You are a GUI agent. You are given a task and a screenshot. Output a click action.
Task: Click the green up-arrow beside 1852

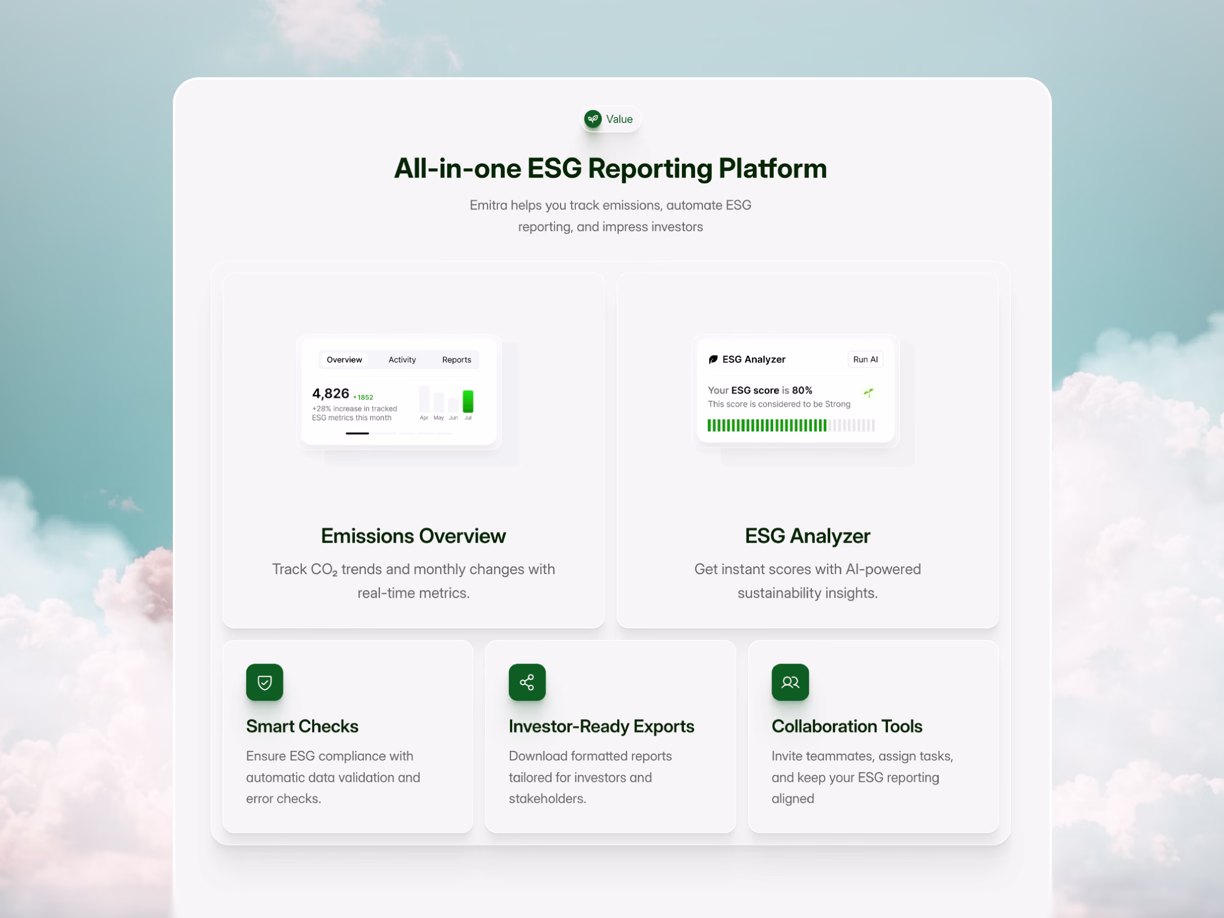coord(354,397)
